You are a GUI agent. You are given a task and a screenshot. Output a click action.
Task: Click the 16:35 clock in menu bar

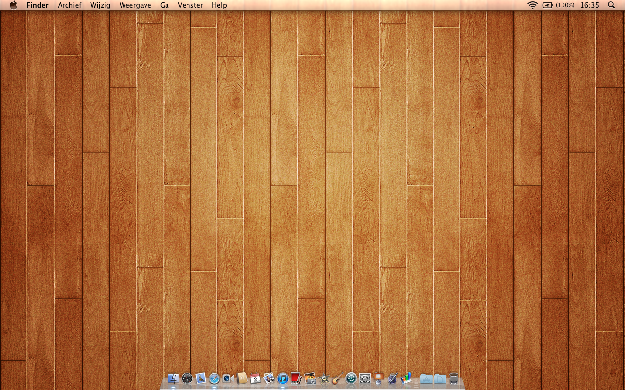tap(590, 5)
